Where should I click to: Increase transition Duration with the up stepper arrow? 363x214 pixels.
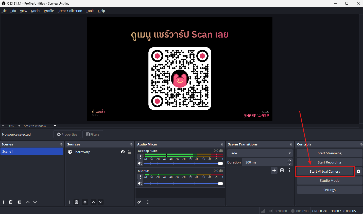click(289, 160)
